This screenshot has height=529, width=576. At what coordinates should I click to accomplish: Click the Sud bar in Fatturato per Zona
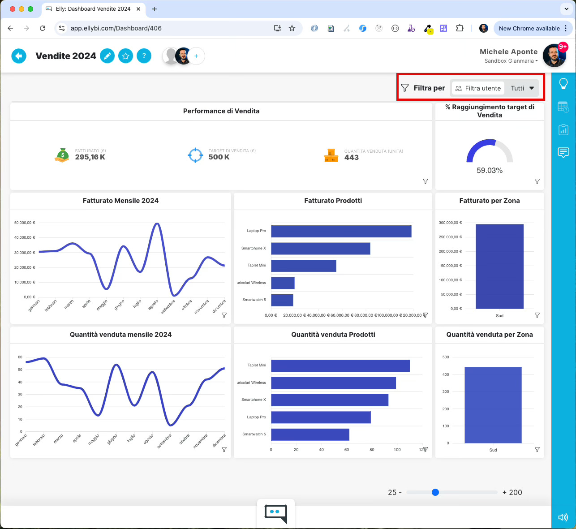499,267
